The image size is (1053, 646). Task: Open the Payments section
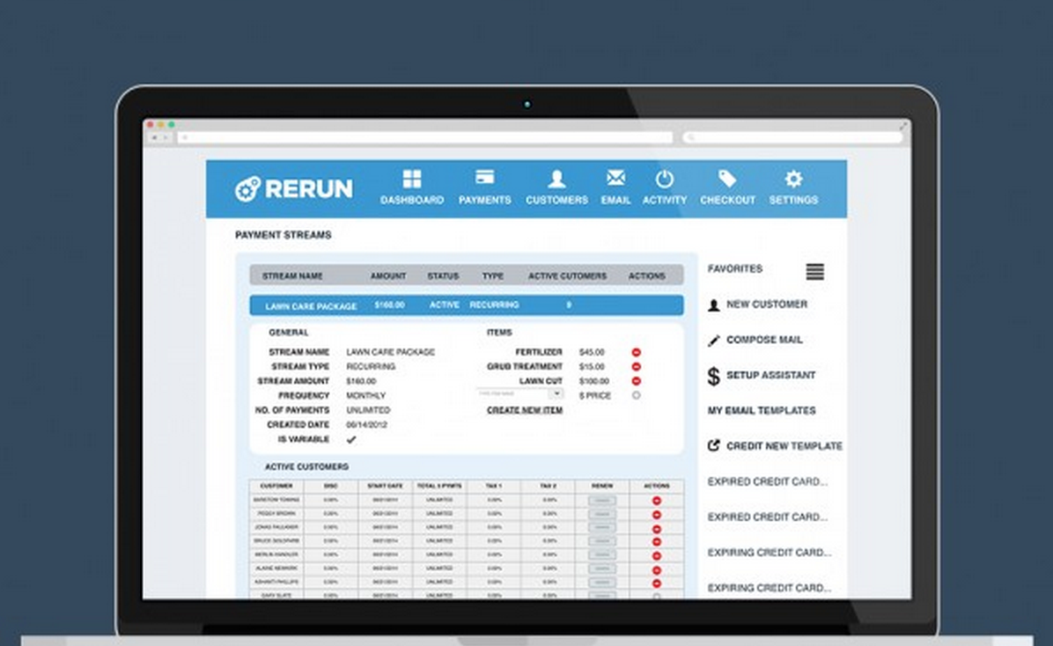[485, 186]
